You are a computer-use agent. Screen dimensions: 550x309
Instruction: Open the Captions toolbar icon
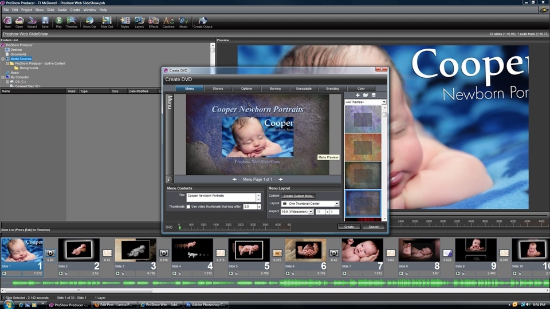tap(168, 22)
